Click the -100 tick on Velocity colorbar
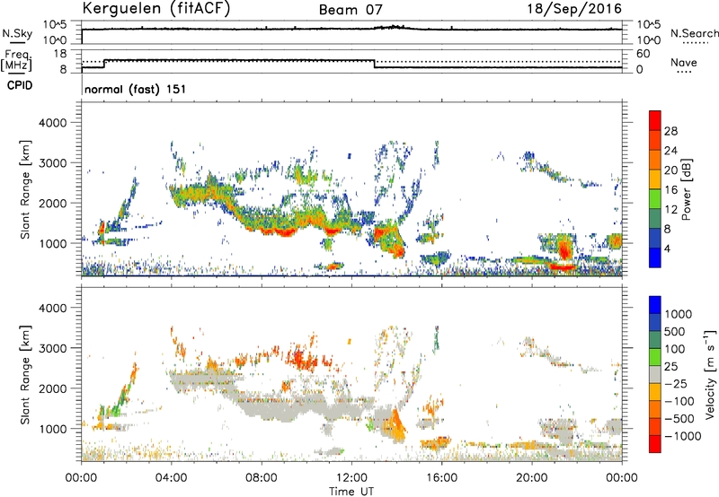This screenshot has height=497, width=719. coord(679,401)
